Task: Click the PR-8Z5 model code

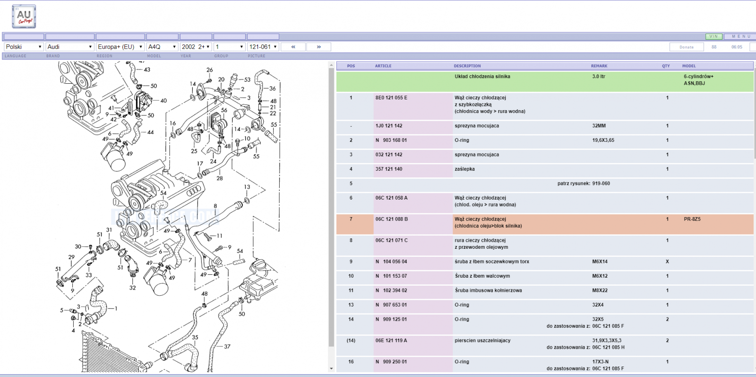Action: tap(692, 219)
